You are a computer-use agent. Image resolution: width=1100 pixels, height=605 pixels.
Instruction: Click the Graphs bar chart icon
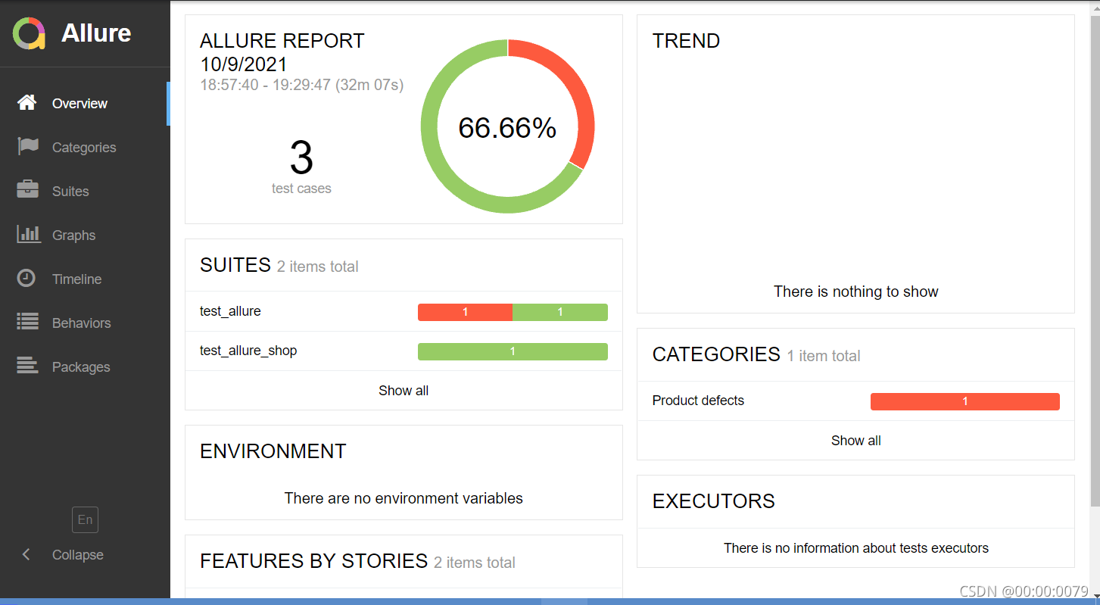(28, 234)
